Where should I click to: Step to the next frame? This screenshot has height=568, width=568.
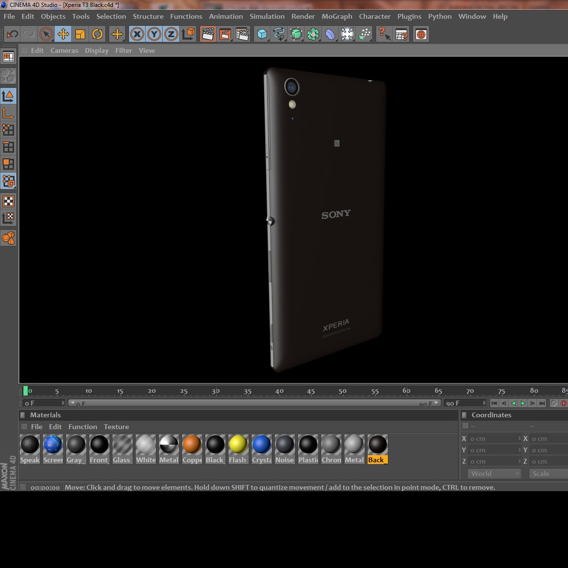click(x=532, y=403)
